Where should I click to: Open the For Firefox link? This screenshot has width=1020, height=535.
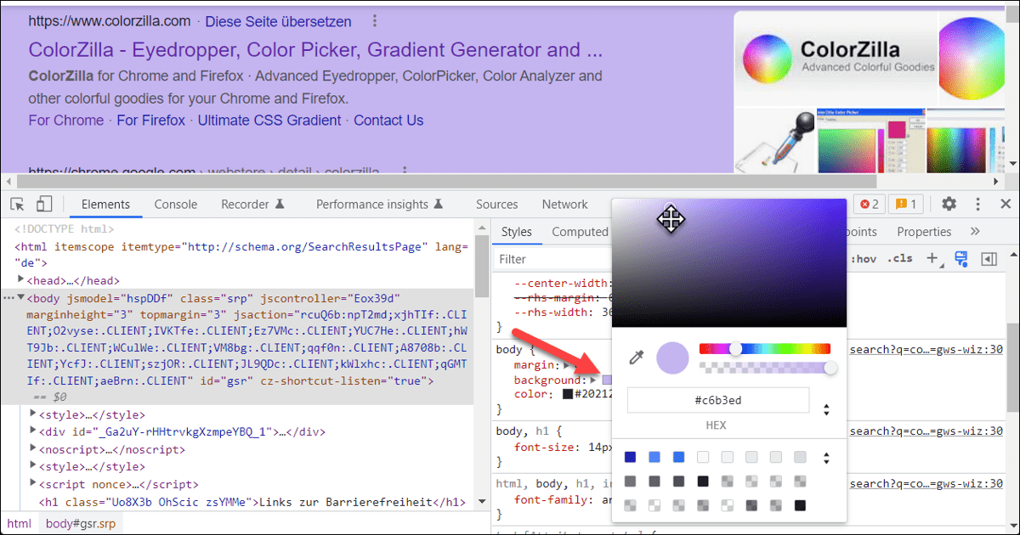coord(150,120)
